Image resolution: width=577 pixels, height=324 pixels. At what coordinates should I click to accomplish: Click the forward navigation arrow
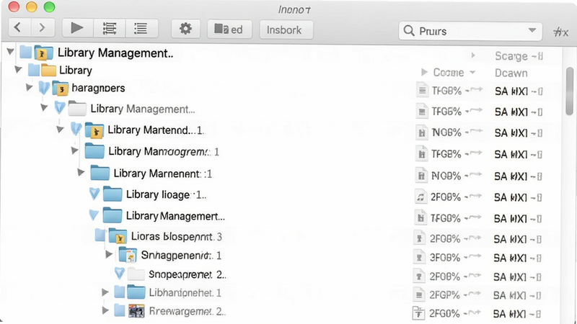(x=43, y=27)
